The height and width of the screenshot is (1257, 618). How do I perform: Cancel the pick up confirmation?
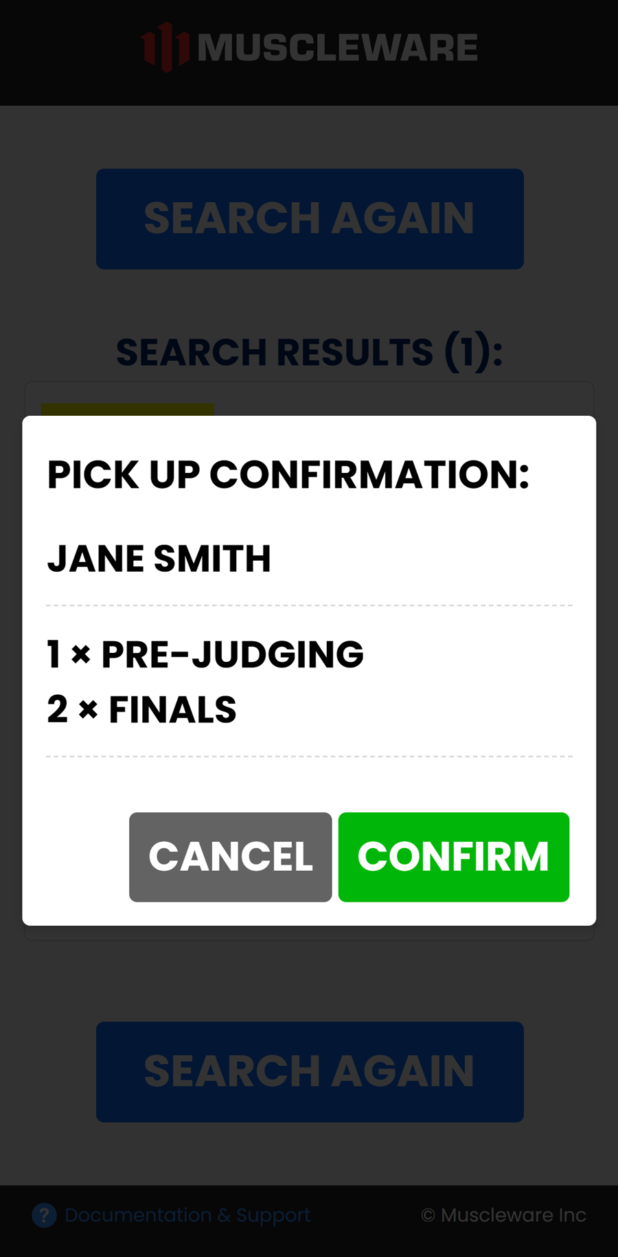tap(230, 857)
